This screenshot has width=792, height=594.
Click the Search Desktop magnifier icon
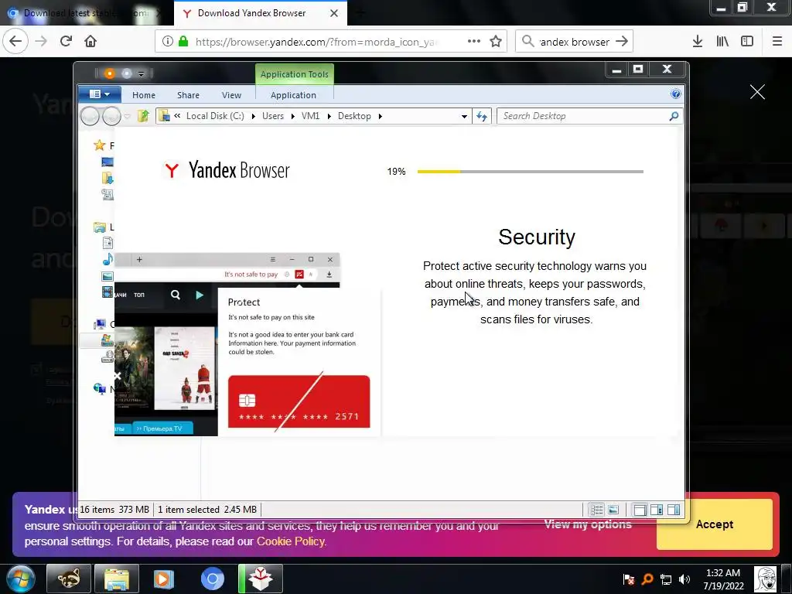(x=674, y=116)
